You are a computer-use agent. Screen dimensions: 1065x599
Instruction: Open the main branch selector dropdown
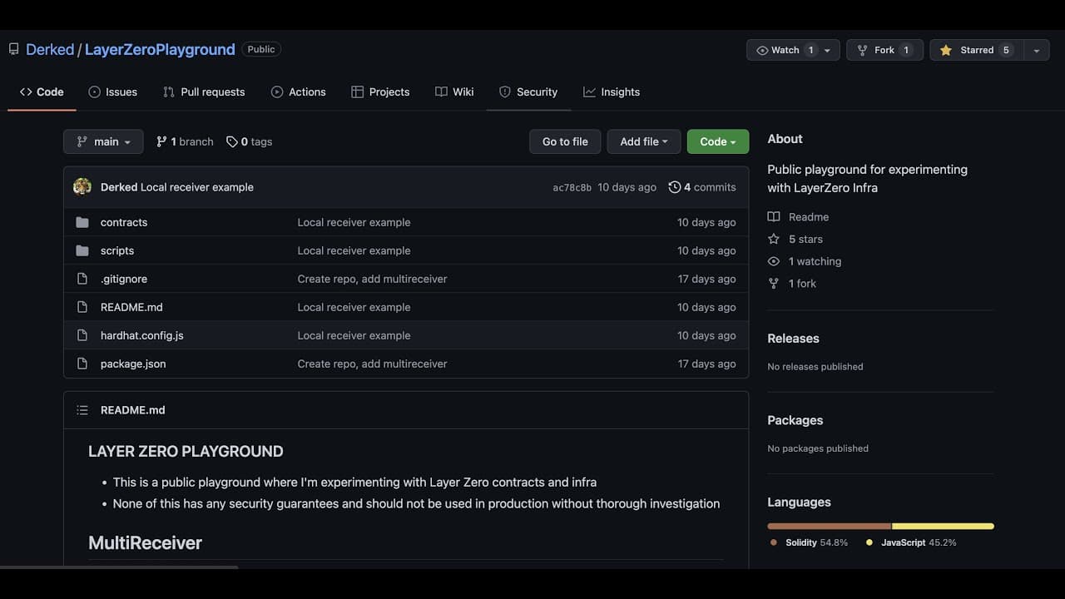coord(103,141)
